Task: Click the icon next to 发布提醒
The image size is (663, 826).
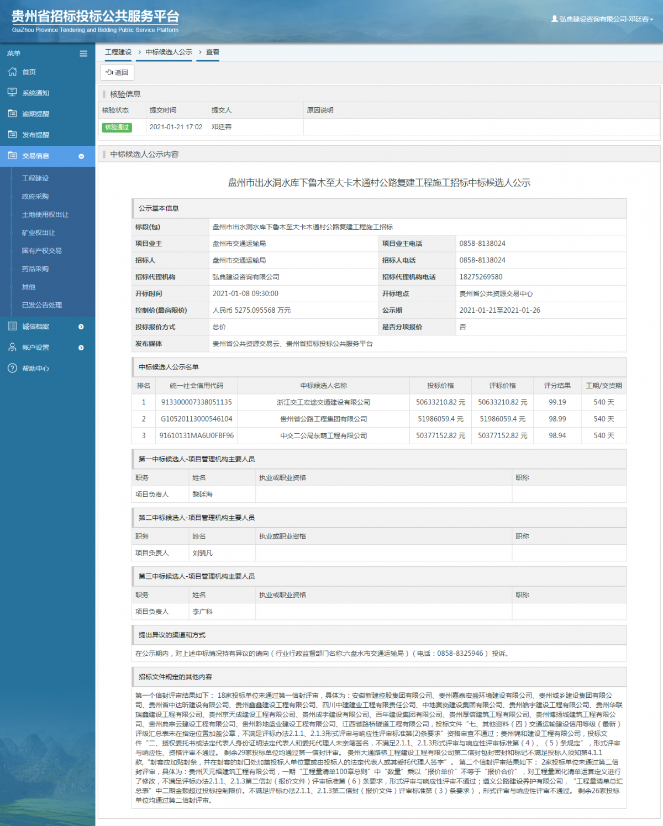Action: click(12, 134)
